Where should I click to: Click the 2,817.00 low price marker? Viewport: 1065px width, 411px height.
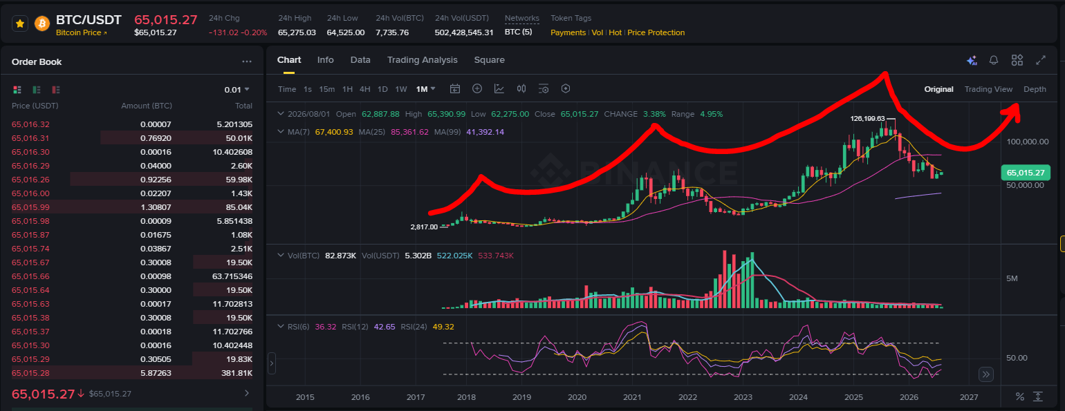tap(424, 227)
